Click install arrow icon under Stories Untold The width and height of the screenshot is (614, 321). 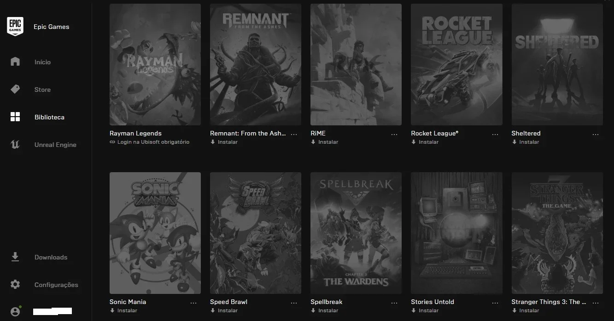[414, 310]
